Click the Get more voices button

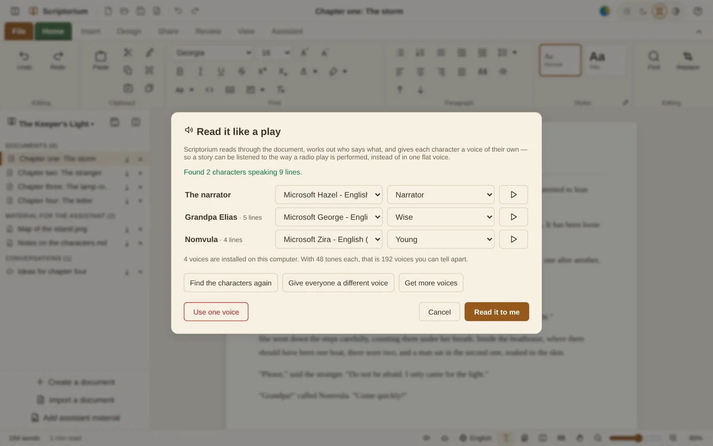431,283
